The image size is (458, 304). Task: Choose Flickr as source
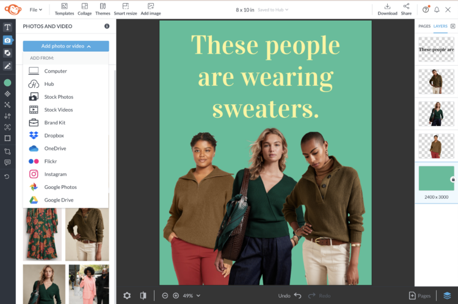click(x=66, y=161)
